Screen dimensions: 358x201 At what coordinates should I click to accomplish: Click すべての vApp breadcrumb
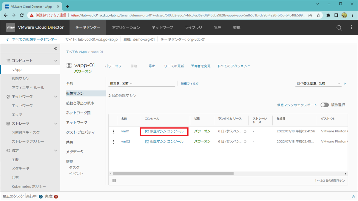[76, 52]
